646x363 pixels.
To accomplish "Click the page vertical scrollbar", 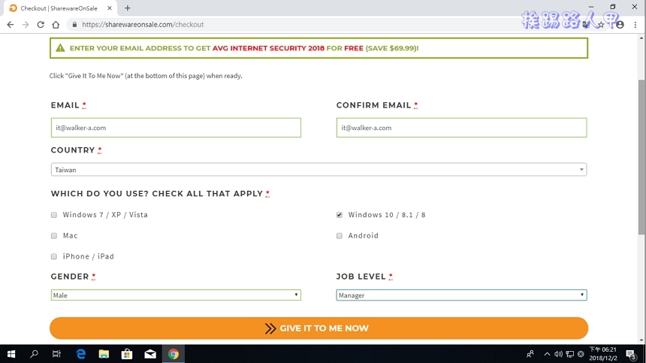I will 641,156.
